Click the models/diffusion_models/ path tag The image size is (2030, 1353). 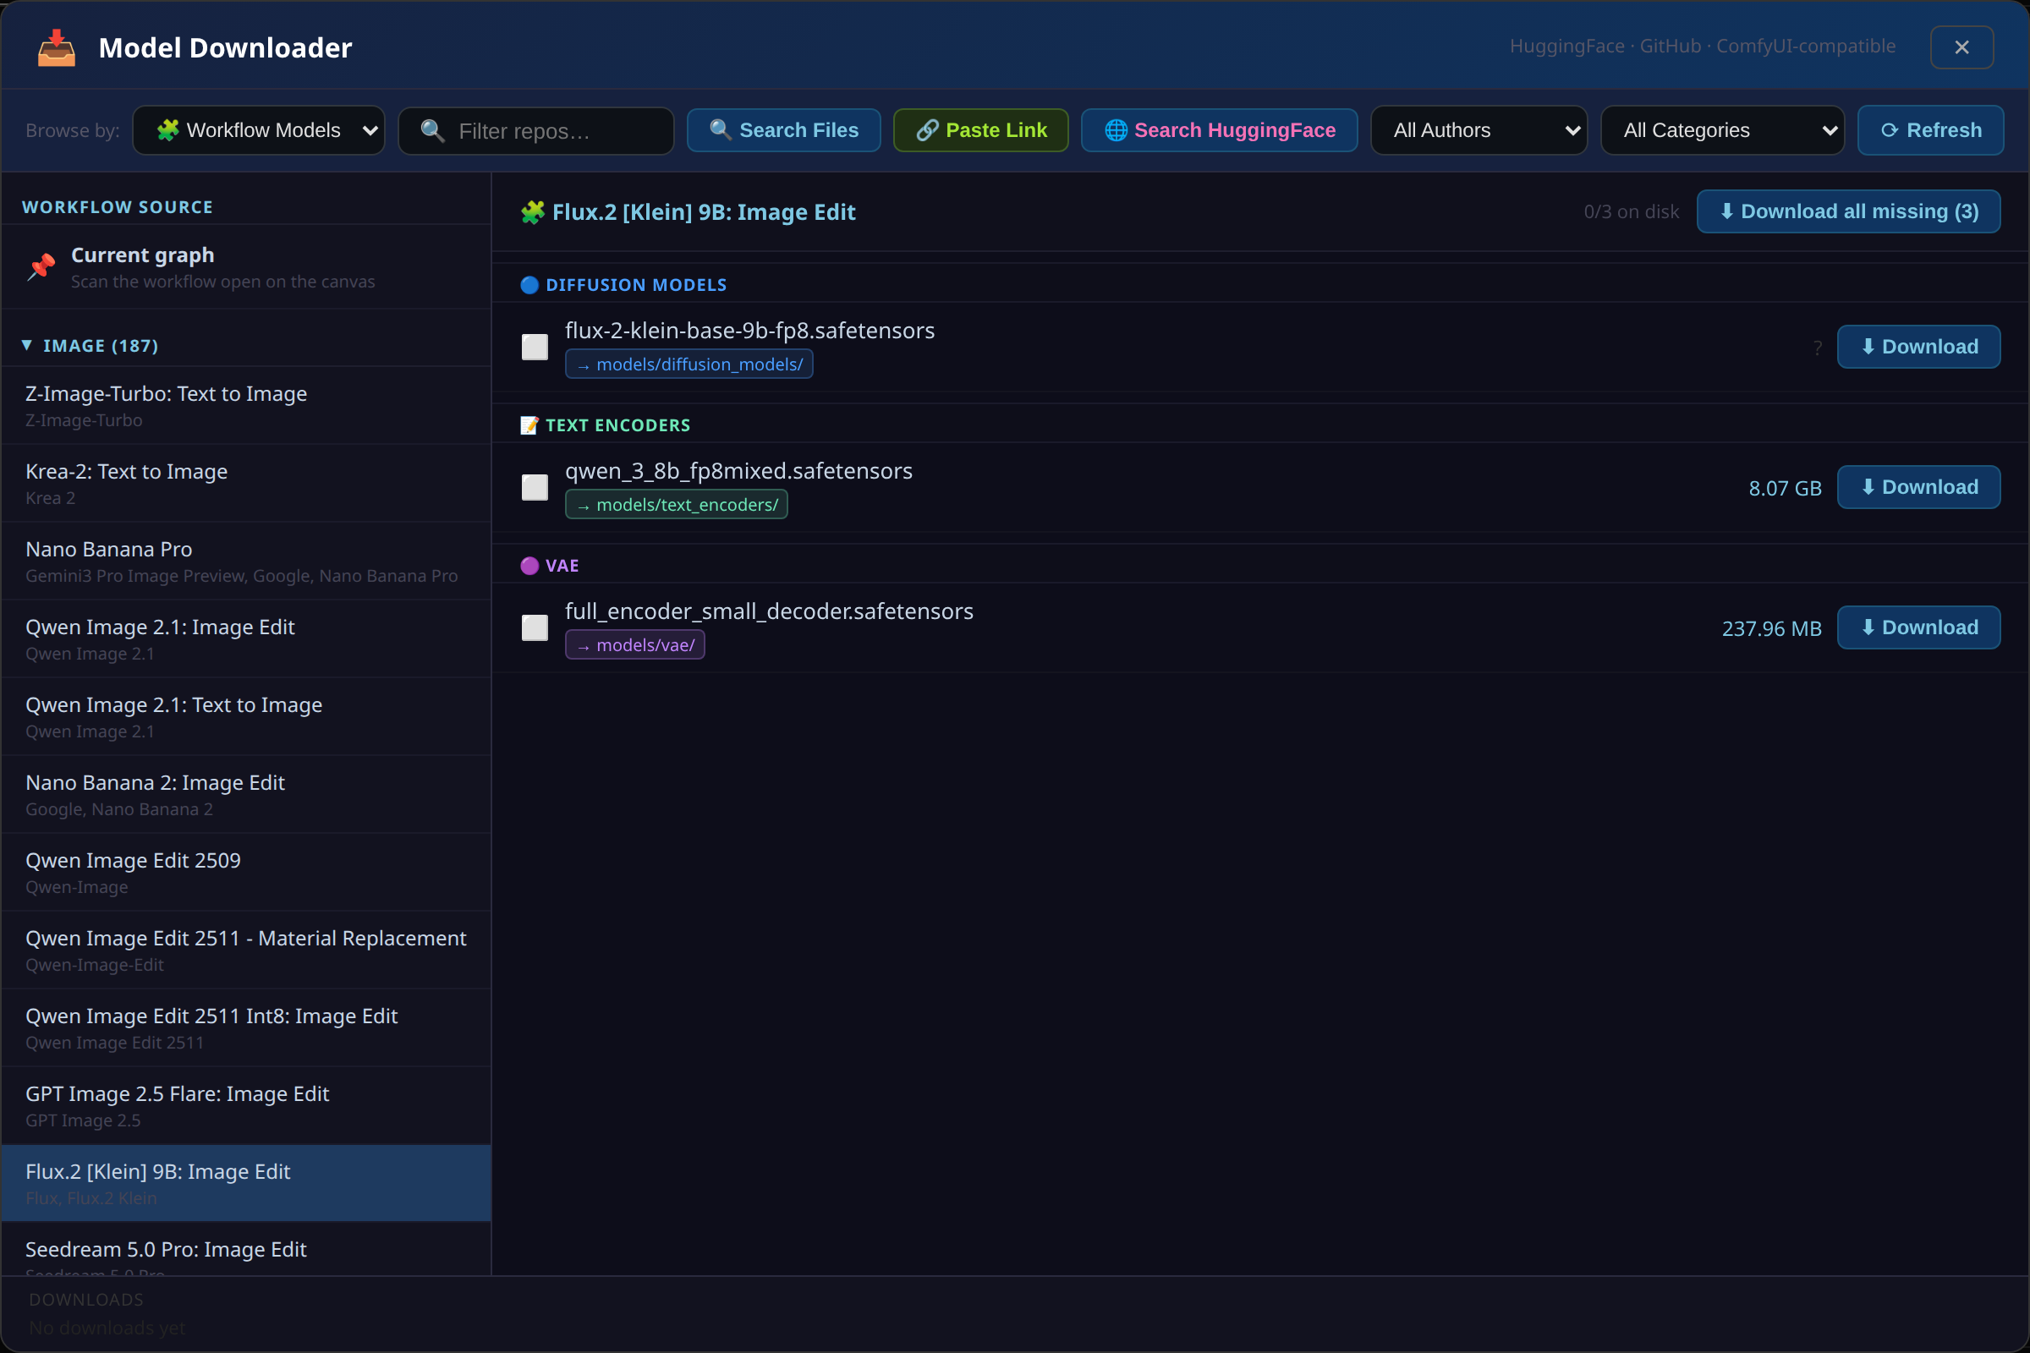(x=689, y=364)
